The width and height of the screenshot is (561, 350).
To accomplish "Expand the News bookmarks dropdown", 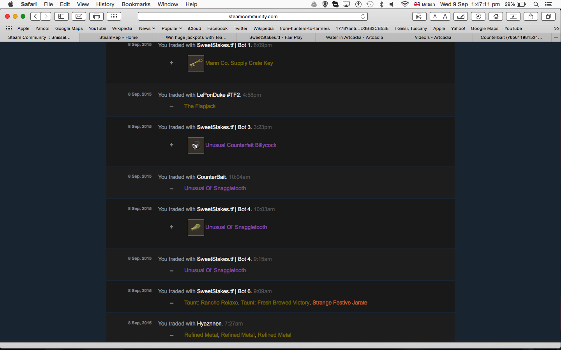I will tap(147, 28).
